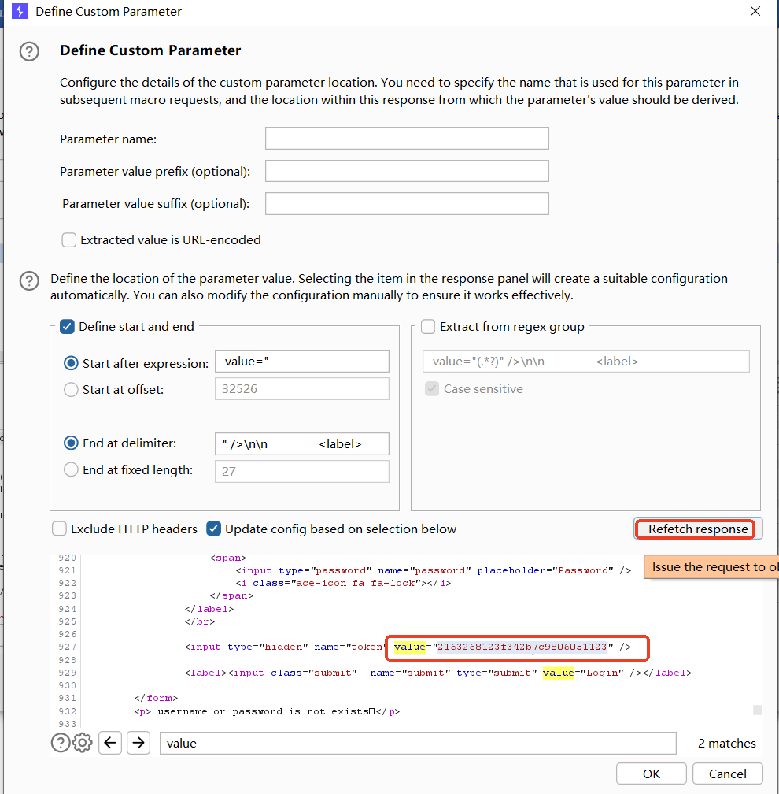Enable Extract from regex group checkbox

[428, 327]
